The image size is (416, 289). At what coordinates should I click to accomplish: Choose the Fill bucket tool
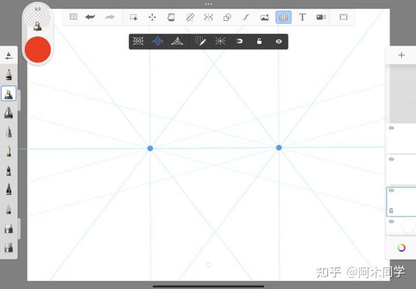click(x=171, y=17)
